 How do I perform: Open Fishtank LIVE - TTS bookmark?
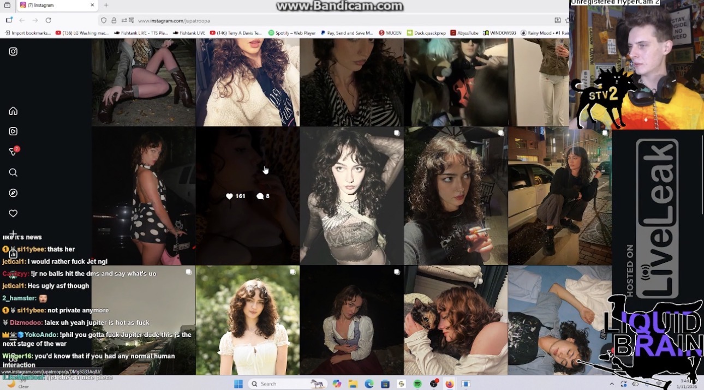point(141,33)
